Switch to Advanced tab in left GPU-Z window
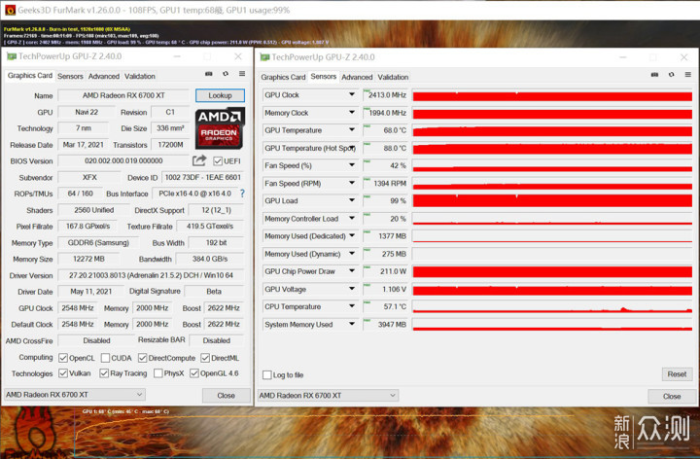 pyautogui.click(x=104, y=77)
